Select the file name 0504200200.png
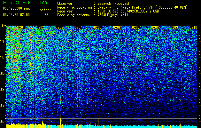This screenshot has width=201, height=128. [x=16, y=8]
